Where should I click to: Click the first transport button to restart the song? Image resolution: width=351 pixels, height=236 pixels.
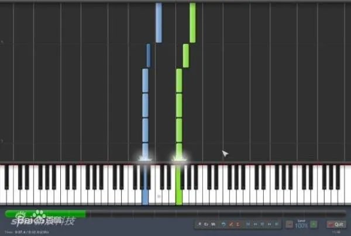[x=248, y=224]
